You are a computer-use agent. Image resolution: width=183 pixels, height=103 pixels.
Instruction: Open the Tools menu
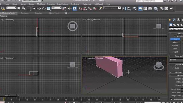pos(7,4)
